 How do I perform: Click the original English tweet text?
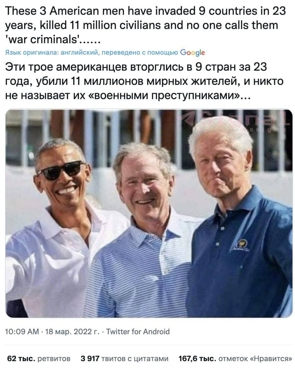[146, 25]
